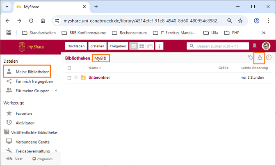Check the select-all checkbox in header
This screenshot has height=166, width=276.
point(69,68)
